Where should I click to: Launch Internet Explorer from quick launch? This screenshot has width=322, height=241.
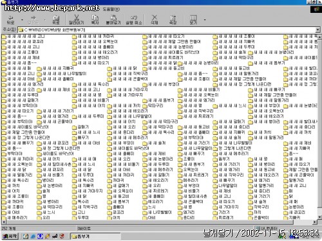point(33,237)
